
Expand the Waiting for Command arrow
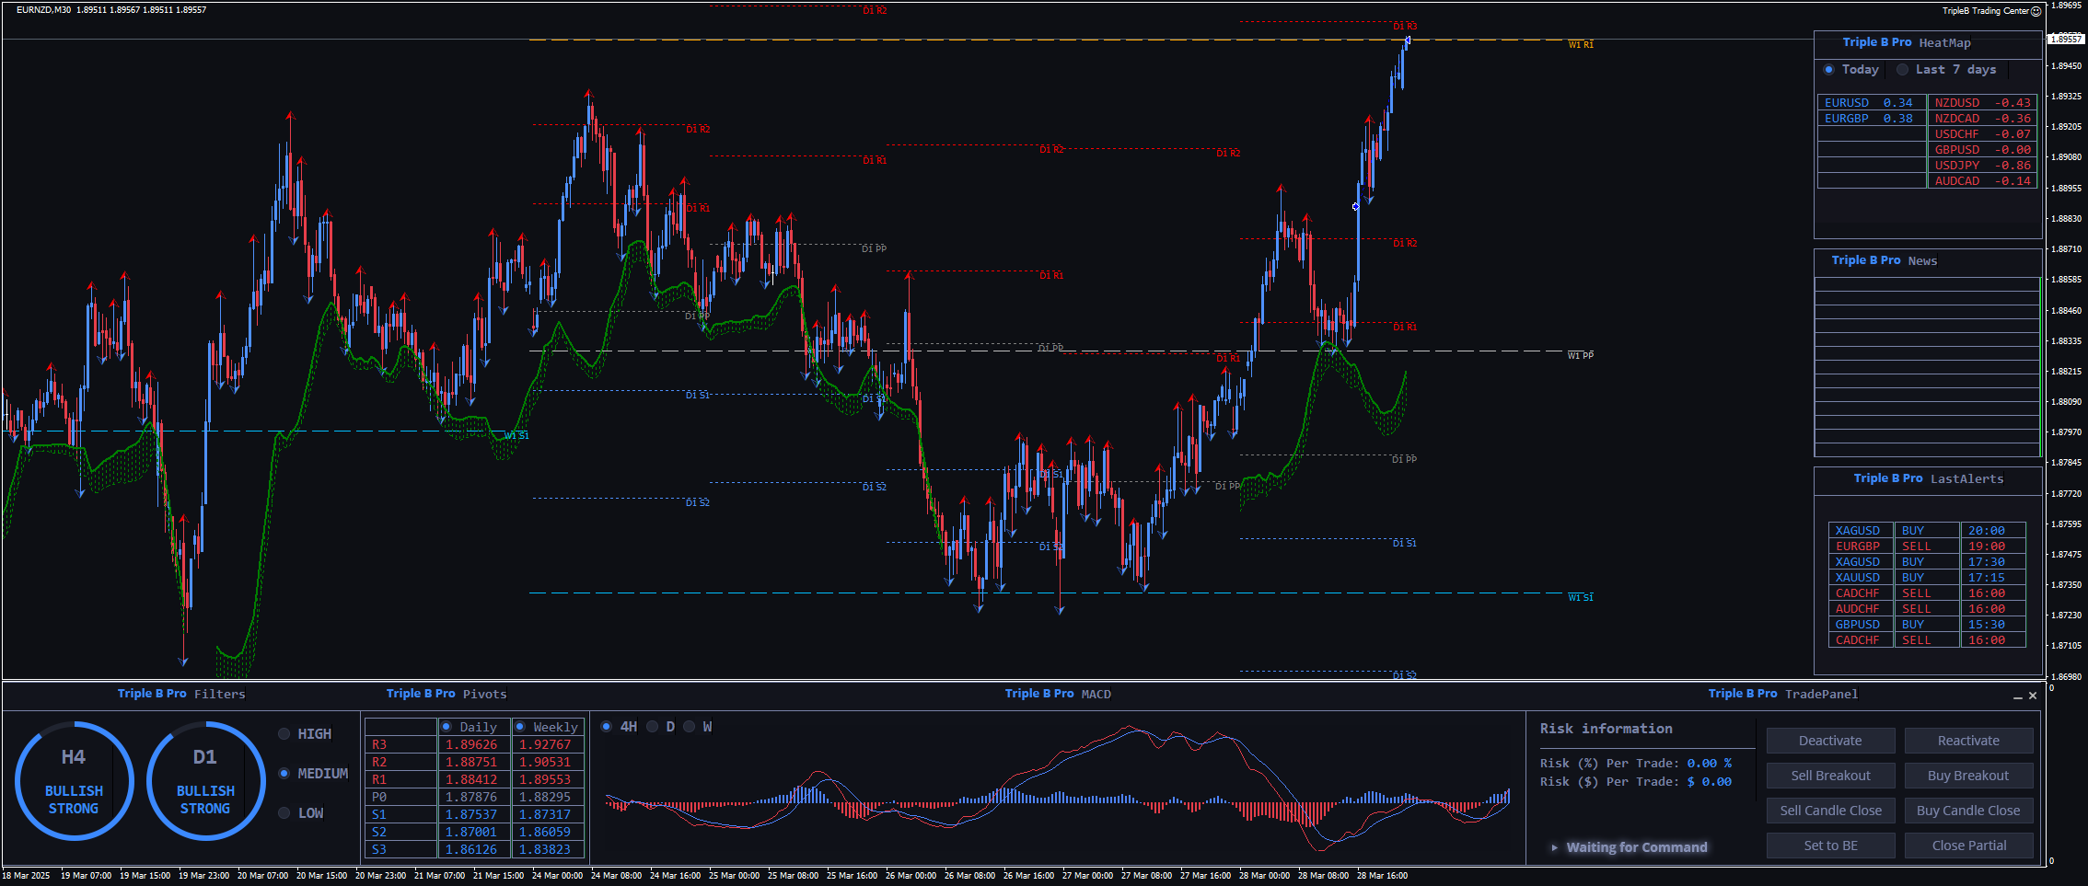click(1554, 847)
